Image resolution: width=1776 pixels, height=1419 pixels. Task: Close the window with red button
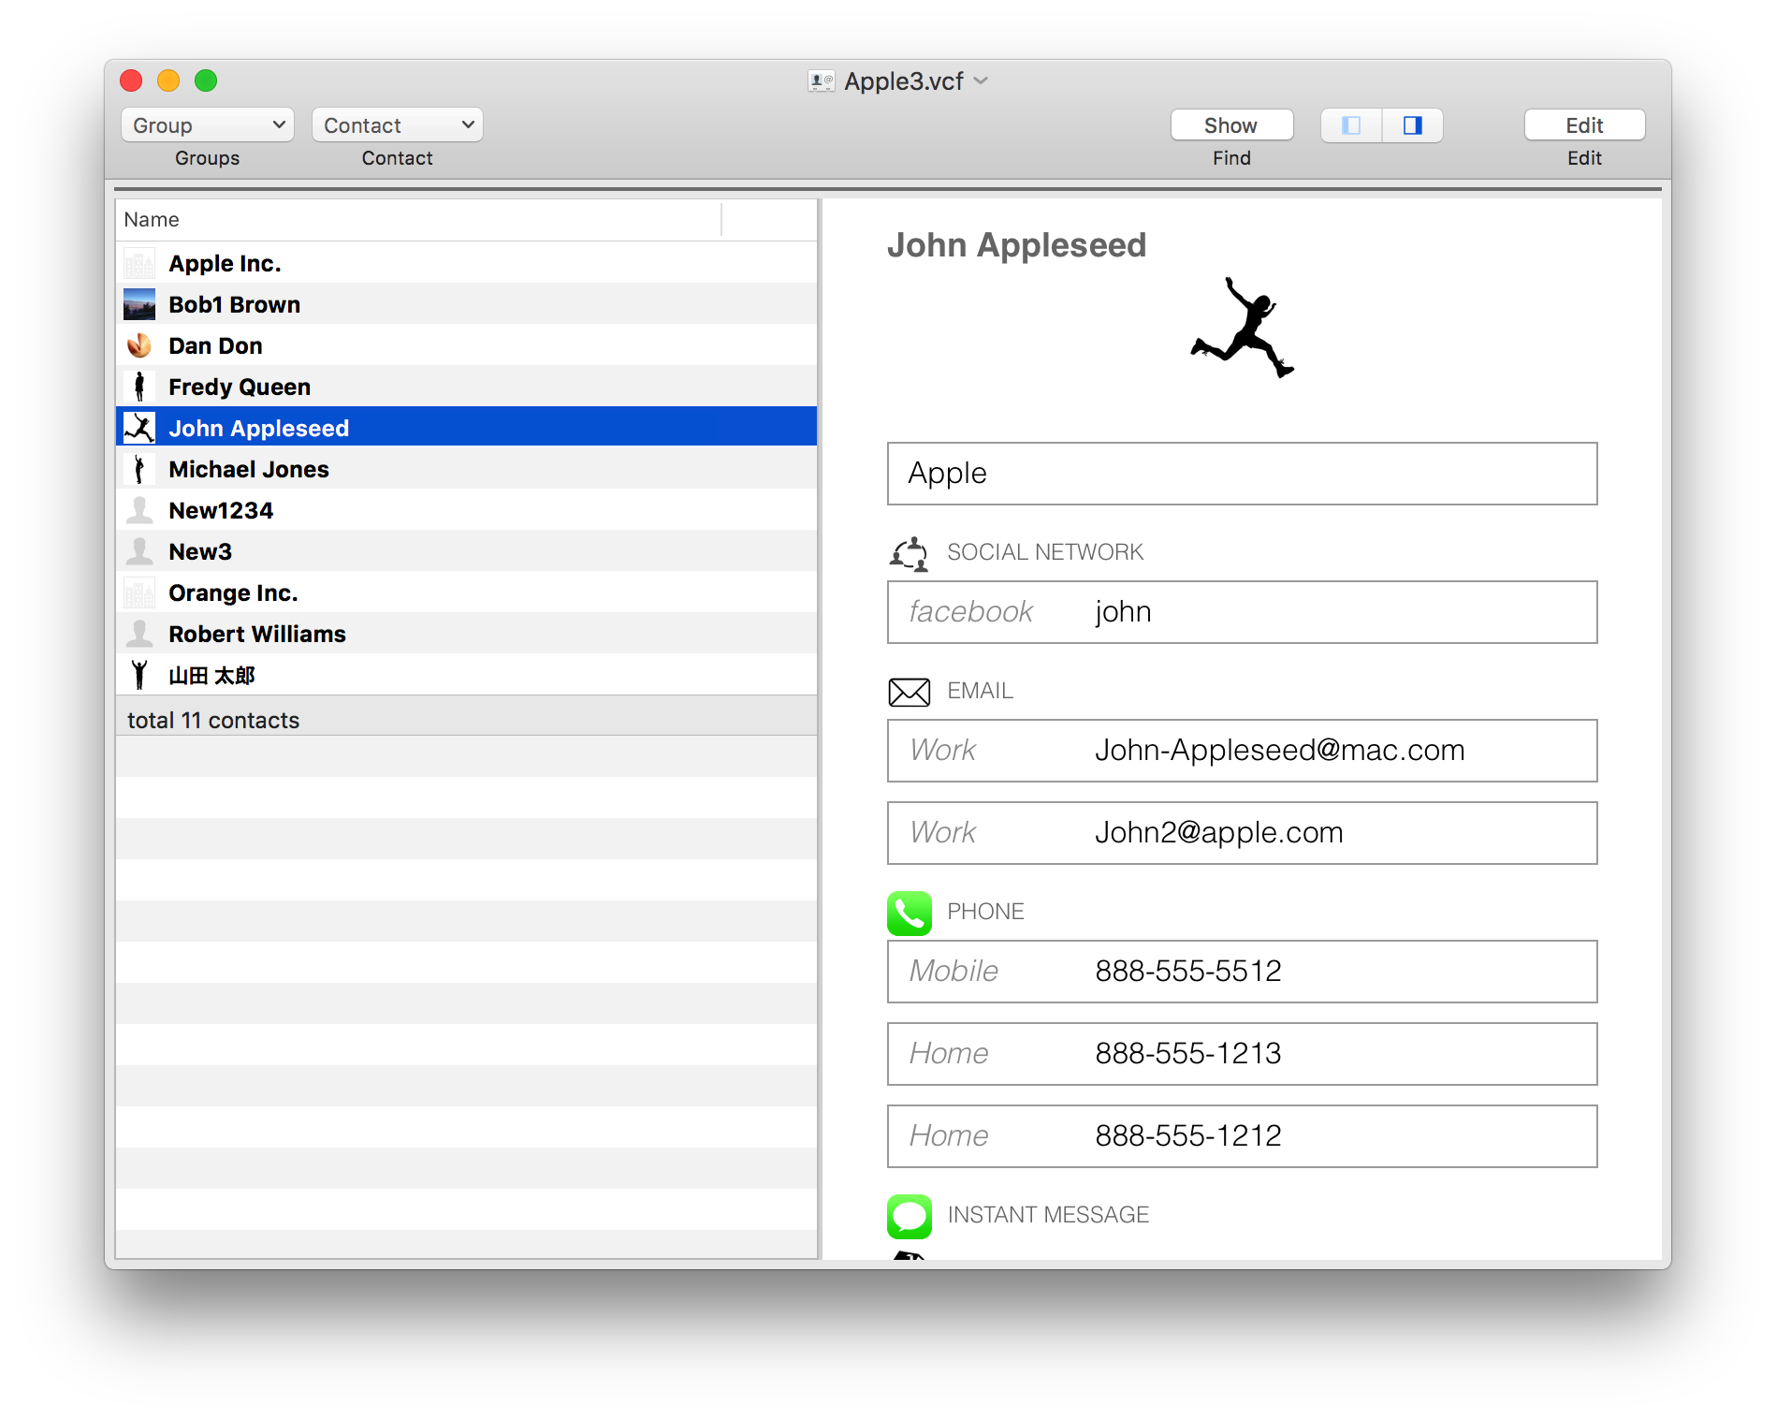[131, 80]
